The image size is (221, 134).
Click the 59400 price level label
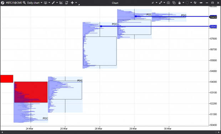pos(213,17)
